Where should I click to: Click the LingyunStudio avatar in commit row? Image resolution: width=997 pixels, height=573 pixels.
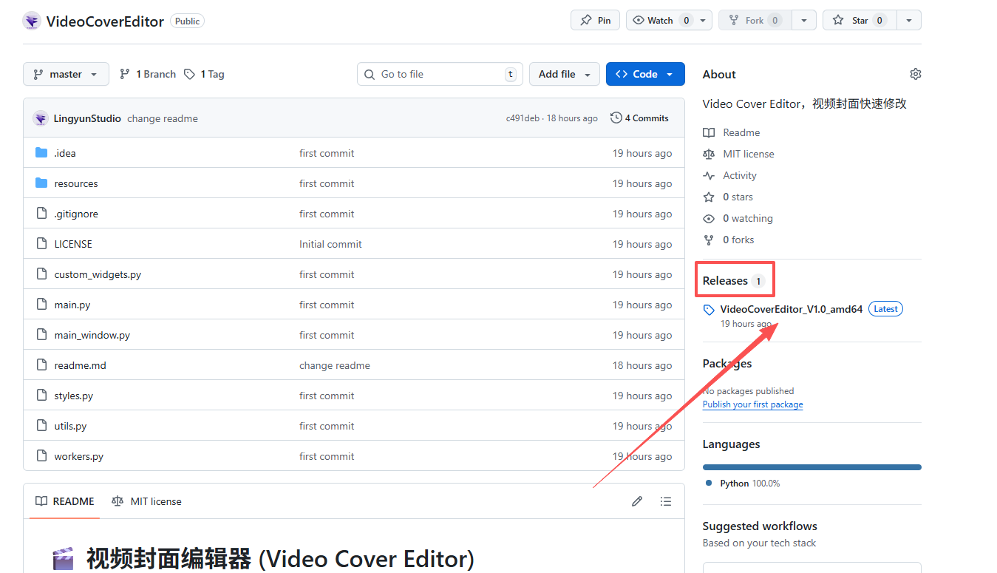coord(41,118)
